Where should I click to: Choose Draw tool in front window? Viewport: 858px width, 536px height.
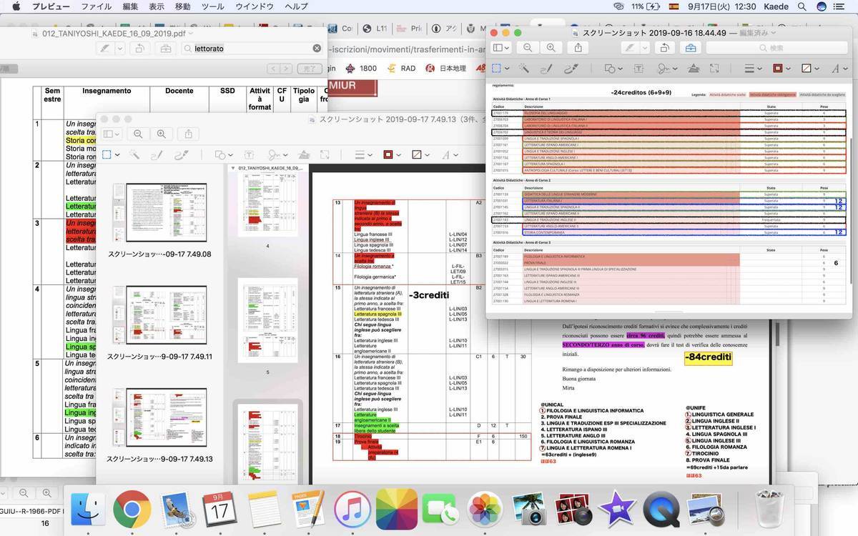(571, 69)
